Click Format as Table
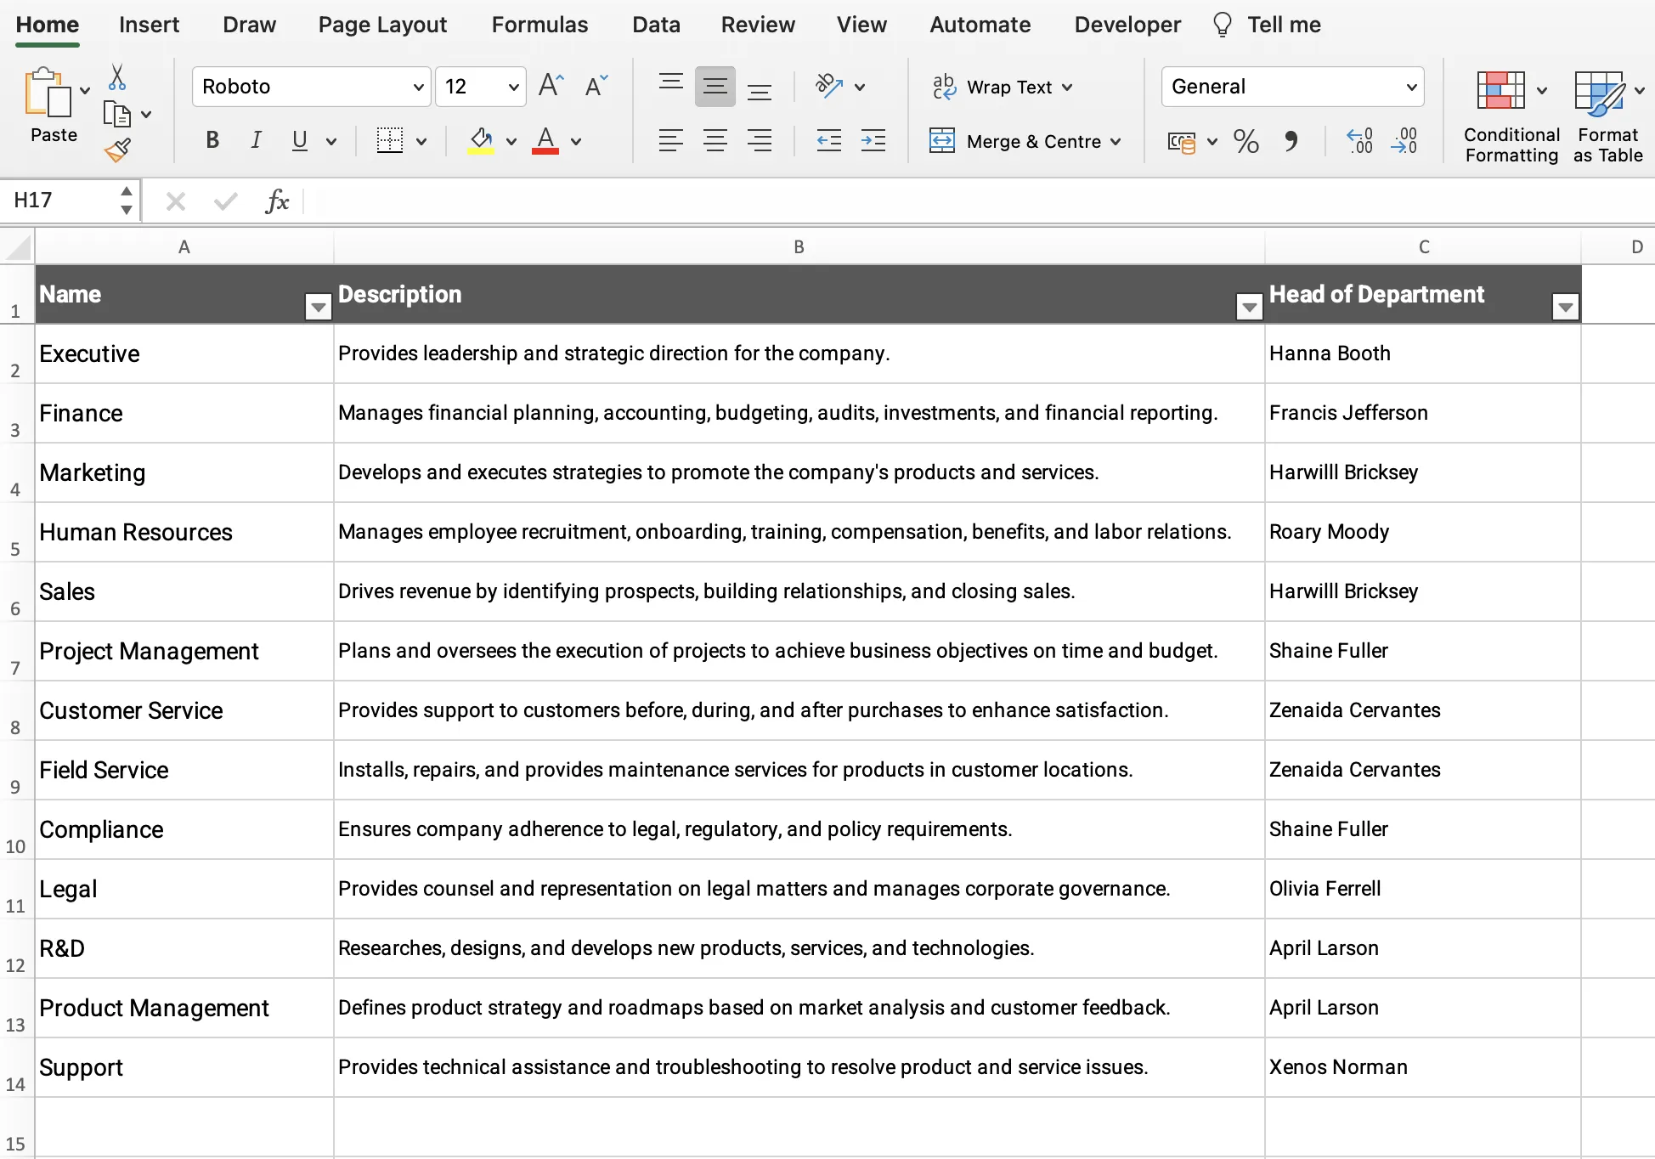The height and width of the screenshot is (1159, 1655). coord(1606,115)
